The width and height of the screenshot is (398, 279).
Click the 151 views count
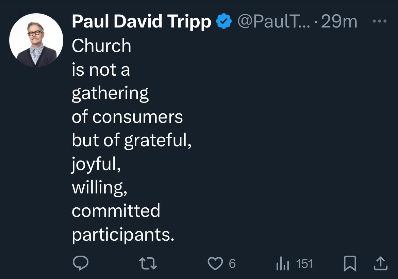click(304, 264)
